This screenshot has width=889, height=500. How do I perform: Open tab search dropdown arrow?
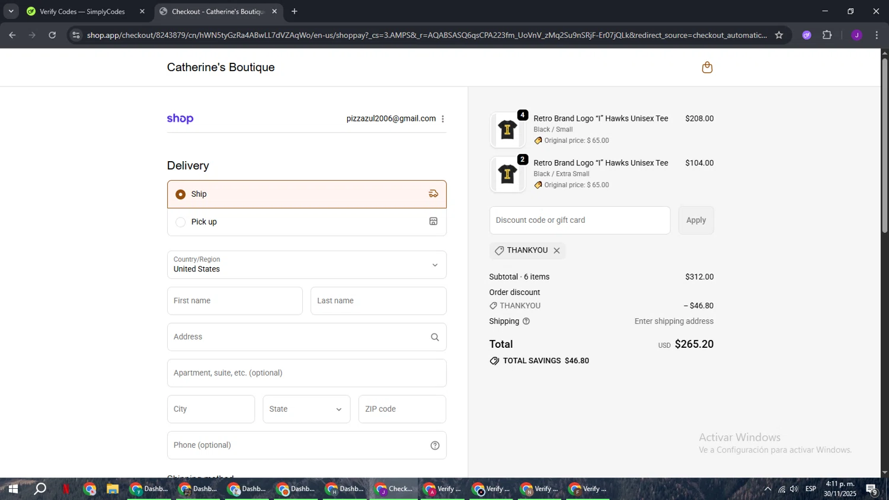11,11
